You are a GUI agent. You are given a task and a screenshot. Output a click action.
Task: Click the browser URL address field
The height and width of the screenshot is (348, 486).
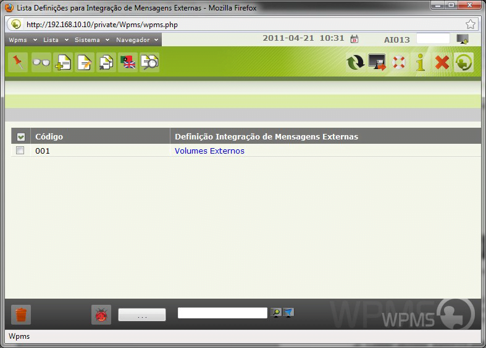coord(241,25)
